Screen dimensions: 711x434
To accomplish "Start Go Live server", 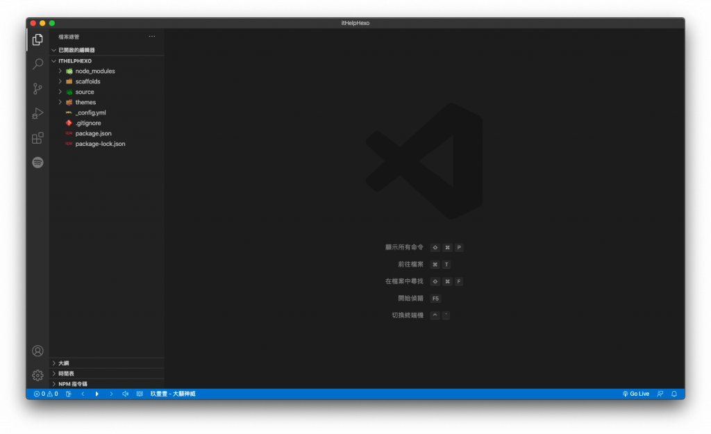I will tap(636, 394).
